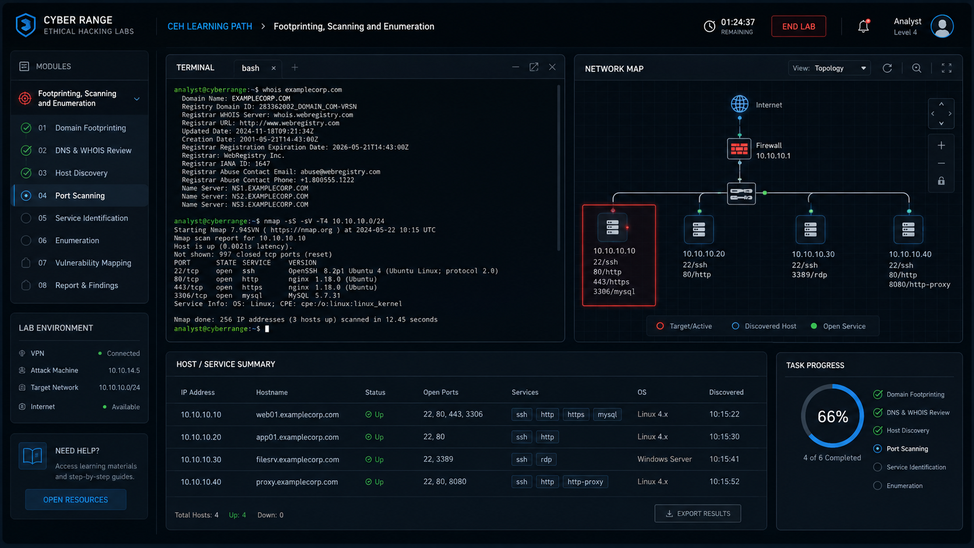Click the Cyber Range shield logo
Screen dimensions: 974x548
(x=26, y=25)
